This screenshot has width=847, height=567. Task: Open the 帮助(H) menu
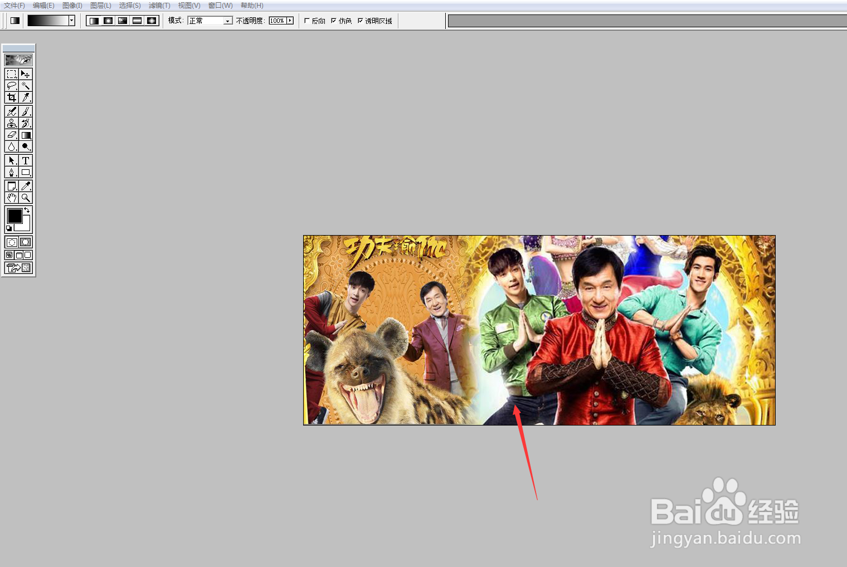(252, 6)
